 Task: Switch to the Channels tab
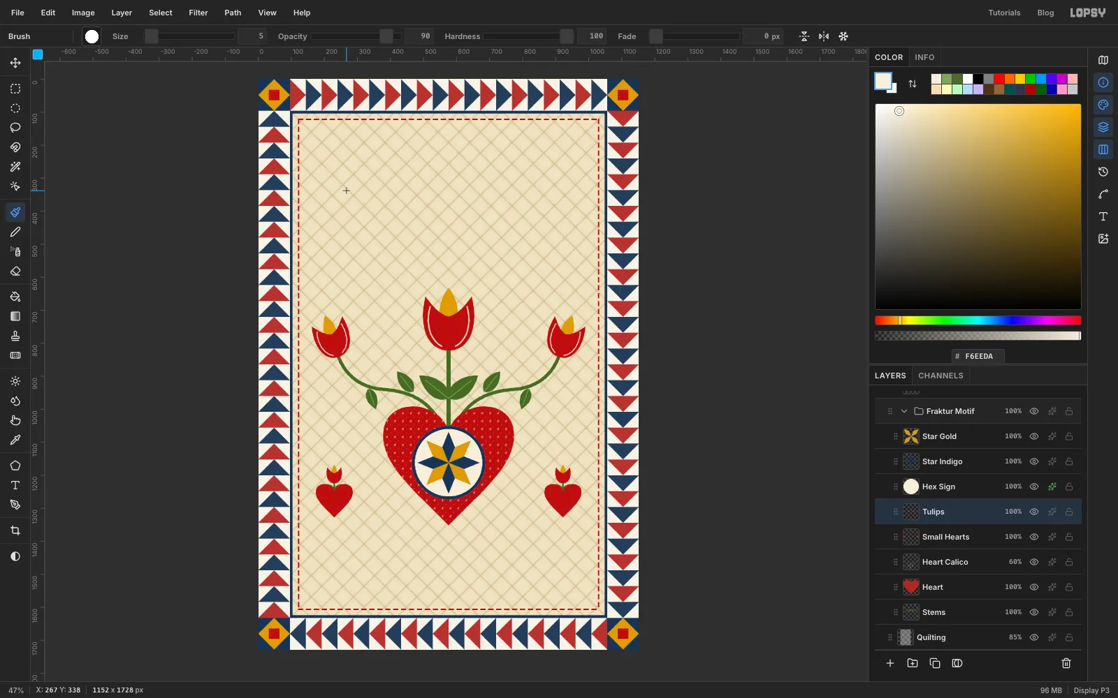[941, 376]
